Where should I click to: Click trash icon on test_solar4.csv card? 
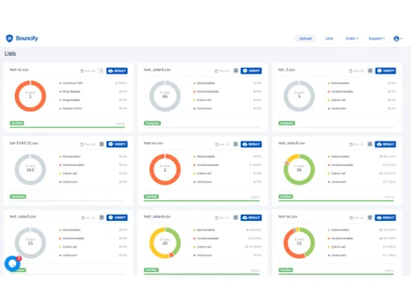[236, 218]
